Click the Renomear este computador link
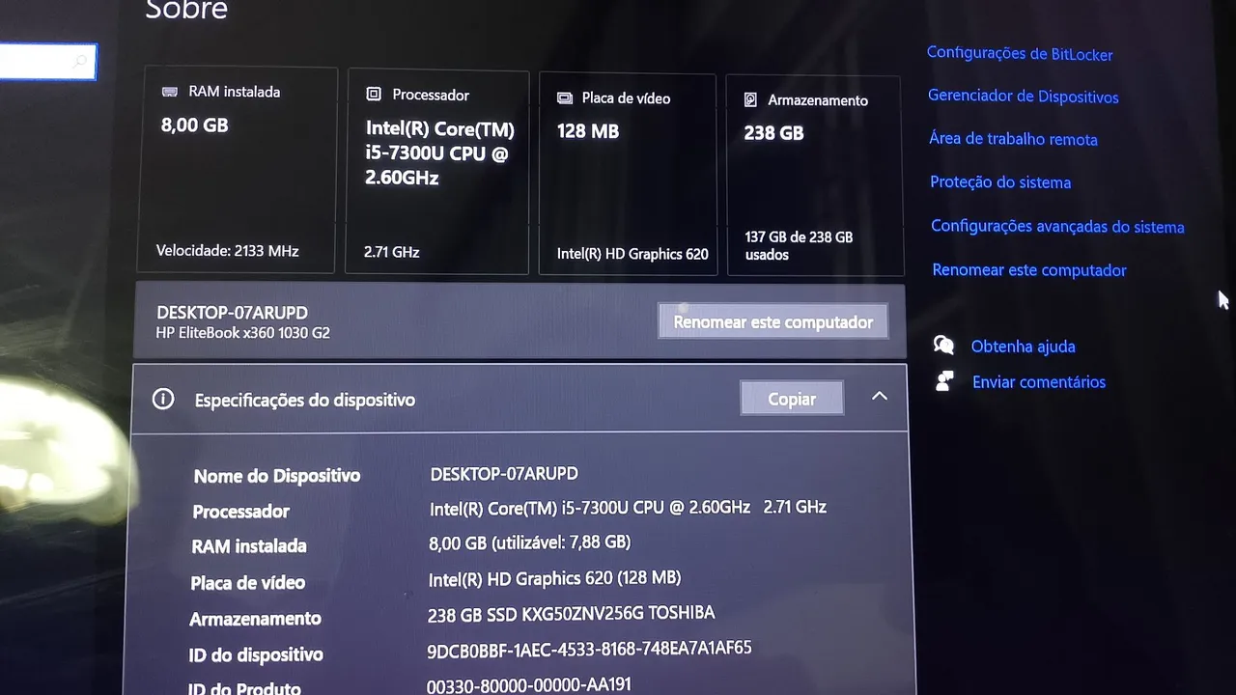 coord(1029,270)
